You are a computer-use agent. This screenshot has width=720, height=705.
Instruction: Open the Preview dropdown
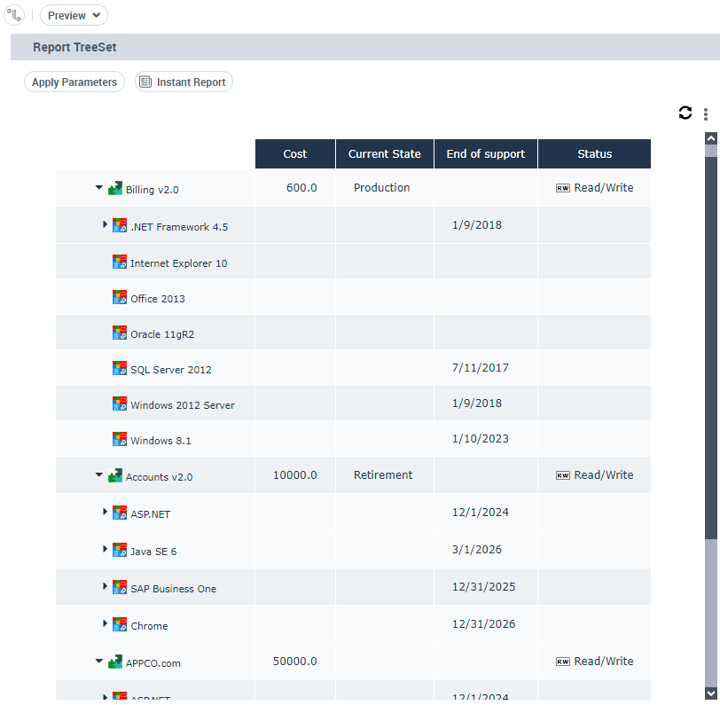[74, 15]
